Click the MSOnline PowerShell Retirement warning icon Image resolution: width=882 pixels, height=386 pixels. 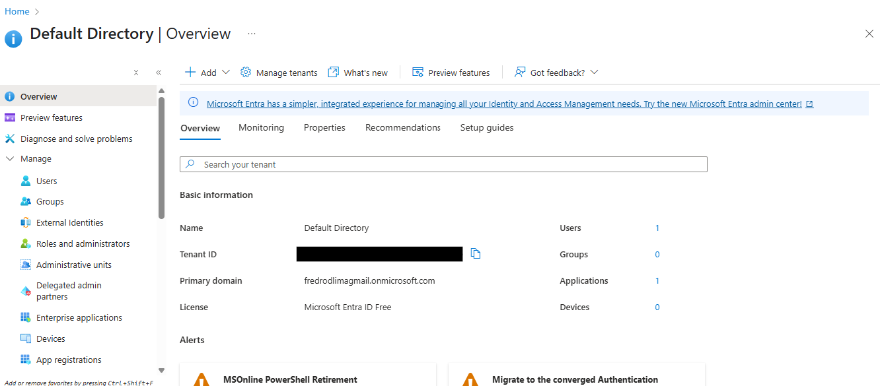[x=201, y=380]
